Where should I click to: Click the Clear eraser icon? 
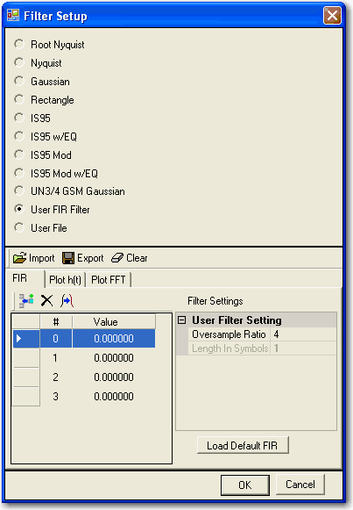(117, 258)
